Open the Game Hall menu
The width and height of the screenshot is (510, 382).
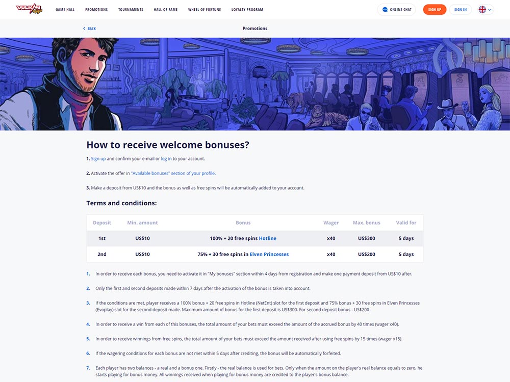click(65, 9)
